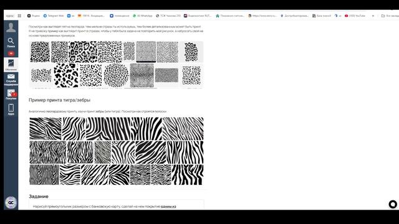Open the user profile avatar in sidebar
Image resolution: width=399 pixels, height=224 pixels.
point(11,27)
